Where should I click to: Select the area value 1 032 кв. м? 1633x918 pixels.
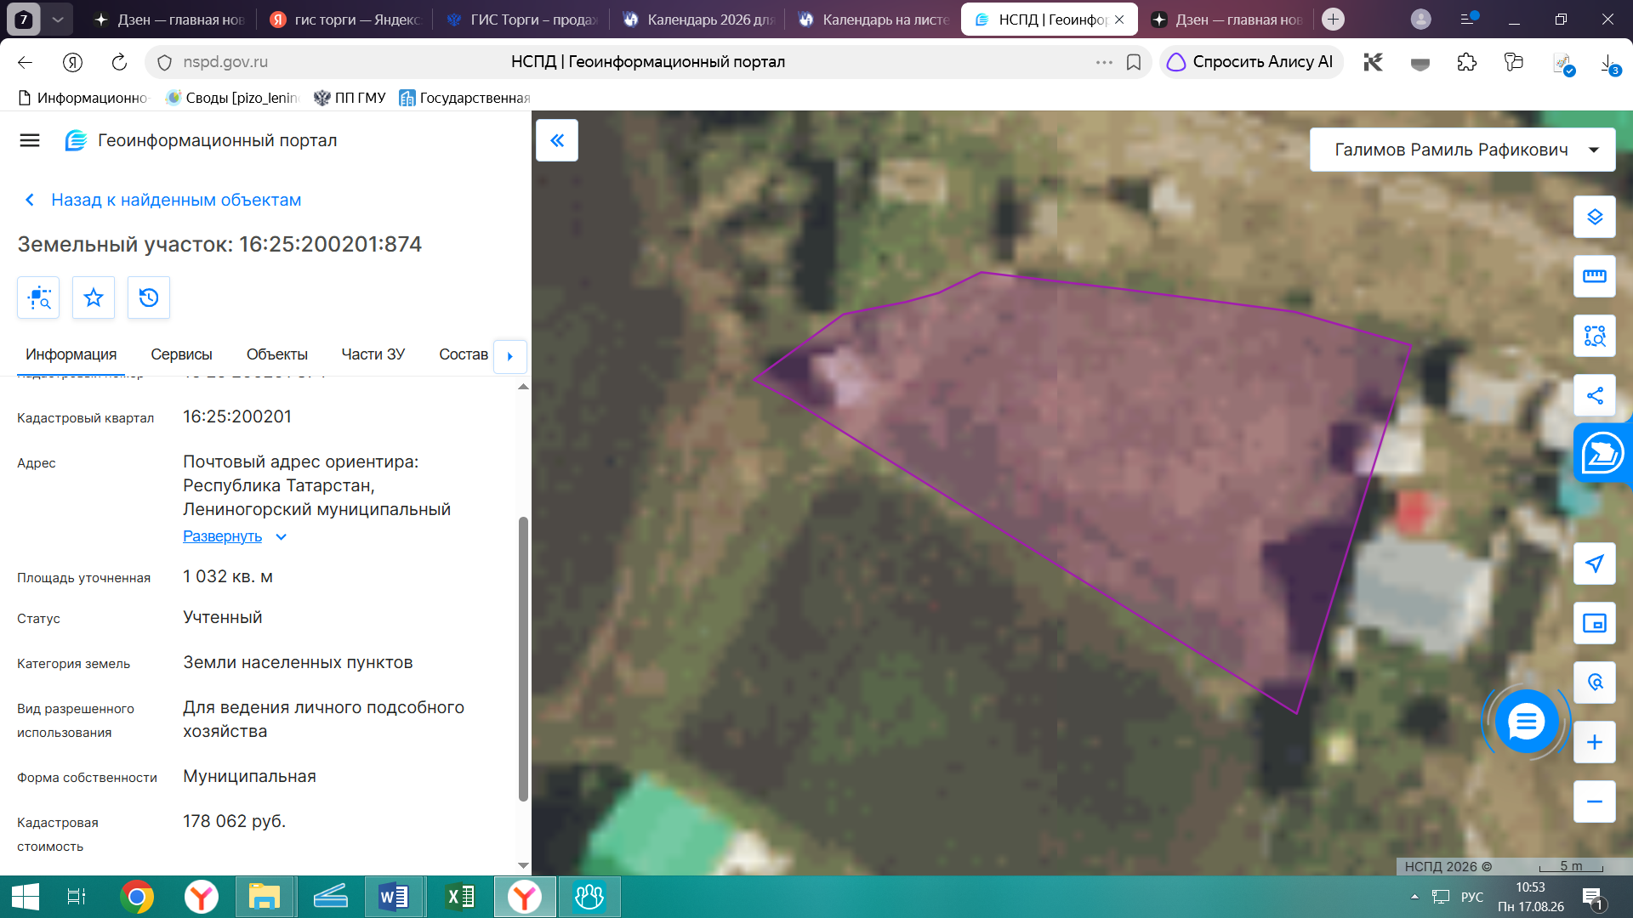tap(228, 576)
